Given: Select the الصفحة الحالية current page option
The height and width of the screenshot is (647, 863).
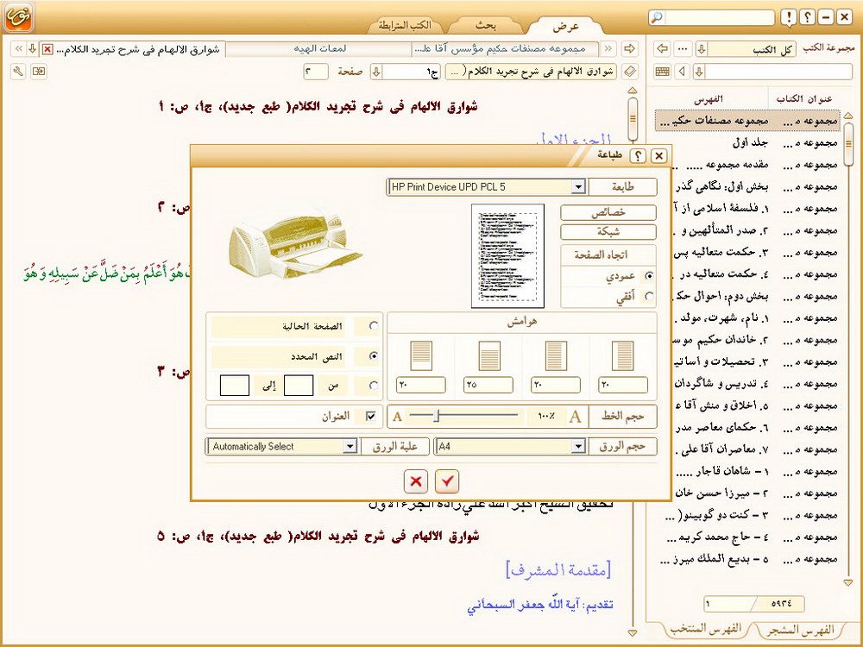Looking at the screenshot, I should point(373,326).
